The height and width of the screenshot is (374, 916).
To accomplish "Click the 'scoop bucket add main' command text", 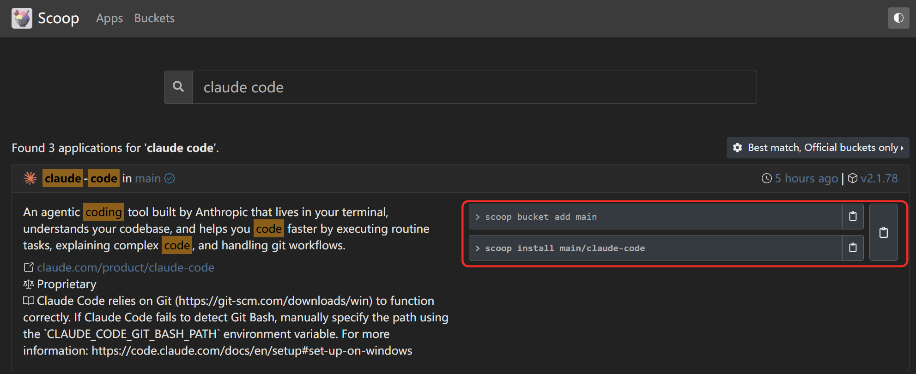I will (541, 217).
